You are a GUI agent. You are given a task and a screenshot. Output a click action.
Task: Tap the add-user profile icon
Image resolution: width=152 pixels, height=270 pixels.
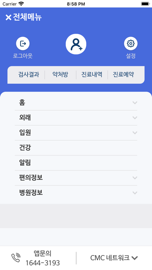[x=76, y=44]
